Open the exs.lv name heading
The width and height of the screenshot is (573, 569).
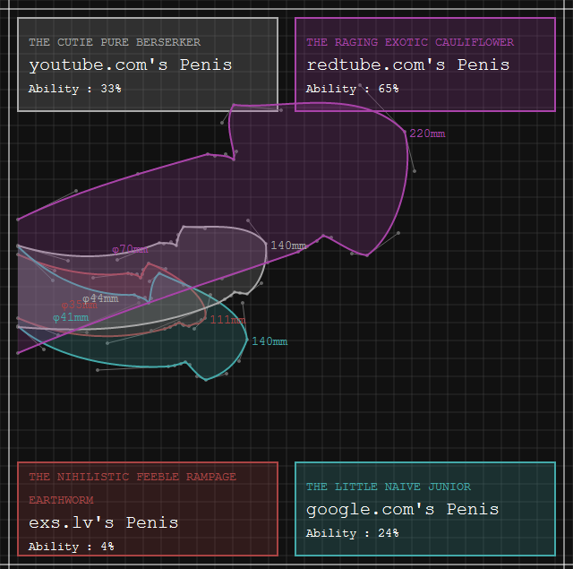point(103,522)
